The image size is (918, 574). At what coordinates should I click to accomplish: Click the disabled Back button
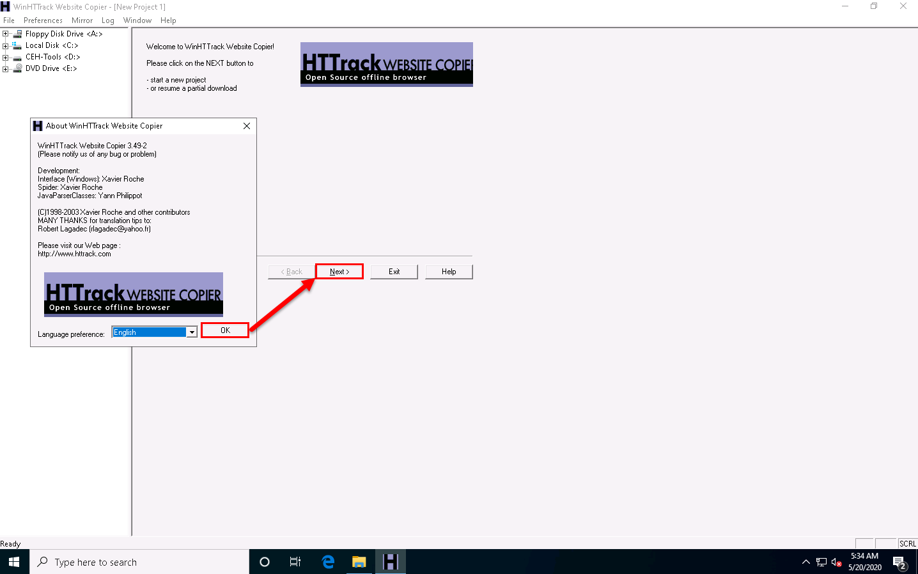[292, 272]
